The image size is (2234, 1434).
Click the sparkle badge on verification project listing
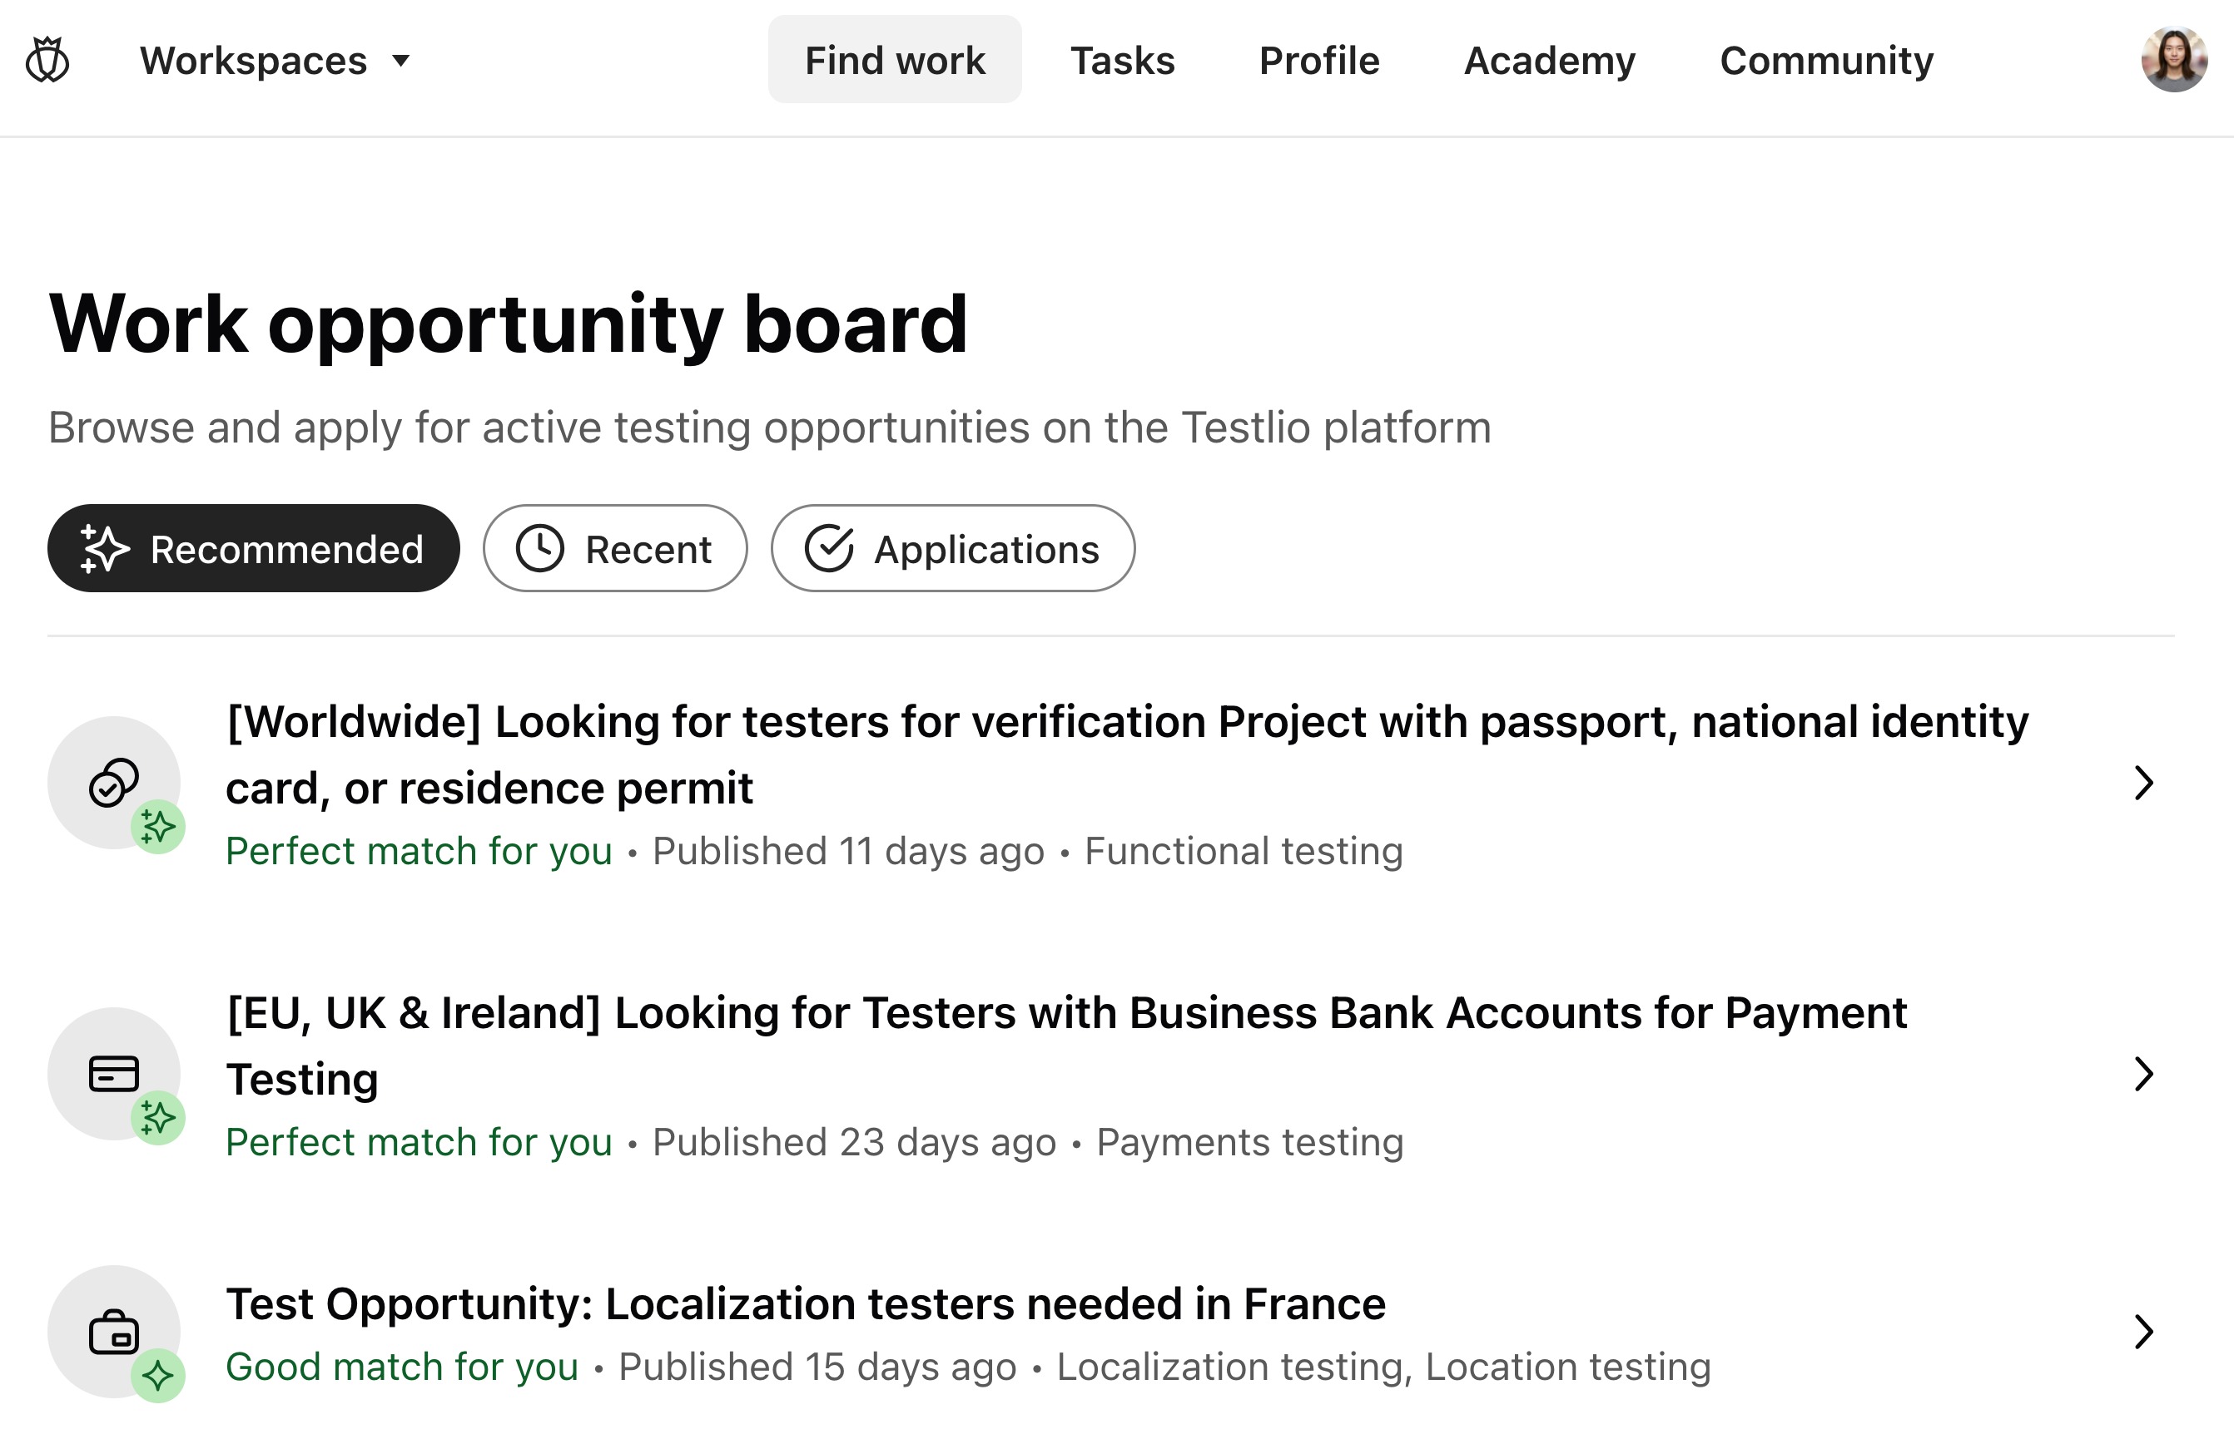pyautogui.click(x=157, y=825)
